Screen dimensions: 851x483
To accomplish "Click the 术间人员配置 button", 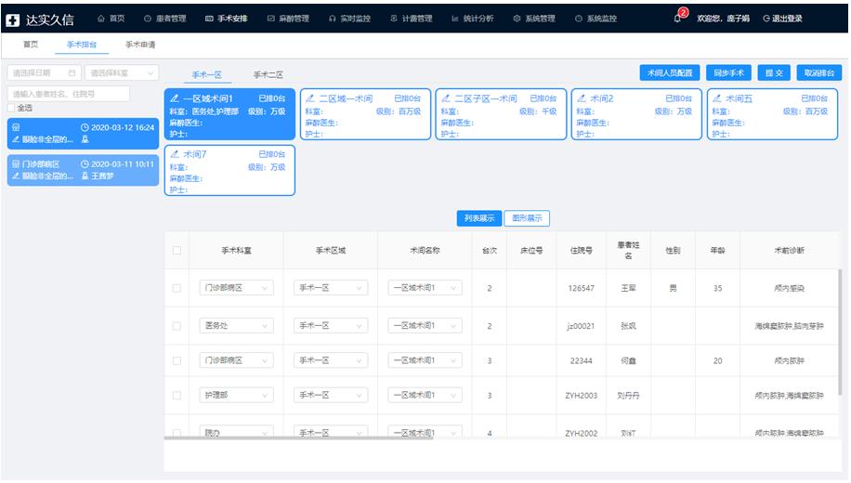I will pos(671,72).
